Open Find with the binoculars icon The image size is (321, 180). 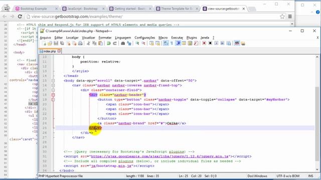point(123,43)
